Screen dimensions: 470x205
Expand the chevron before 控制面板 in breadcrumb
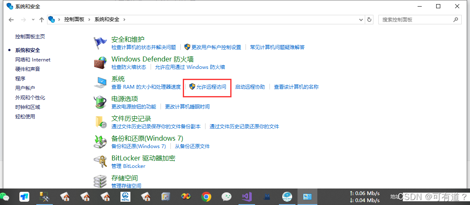(59, 19)
